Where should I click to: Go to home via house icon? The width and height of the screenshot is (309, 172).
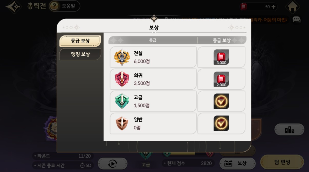tap(293, 7)
